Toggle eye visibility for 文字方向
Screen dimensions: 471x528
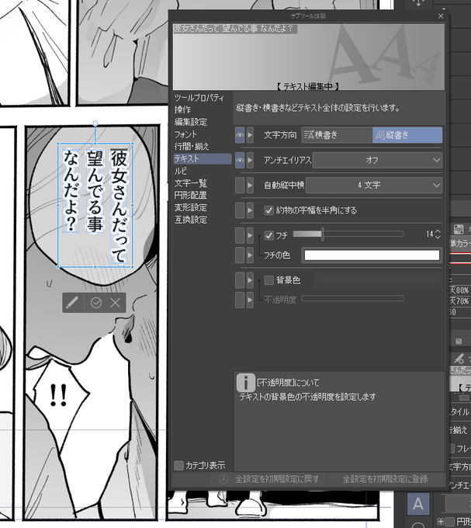(240, 135)
